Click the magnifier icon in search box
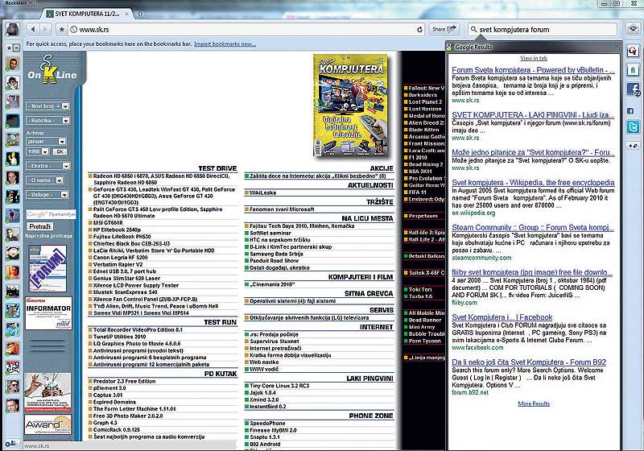 pyautogui.click(x=473, y=30)
